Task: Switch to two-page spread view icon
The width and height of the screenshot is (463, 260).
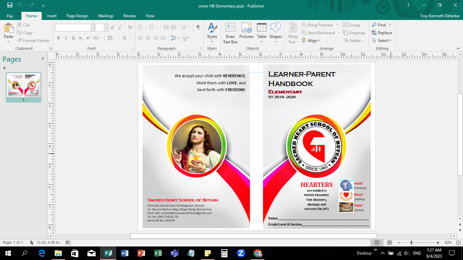Action: pyautogui.click(x=390, y=243)
